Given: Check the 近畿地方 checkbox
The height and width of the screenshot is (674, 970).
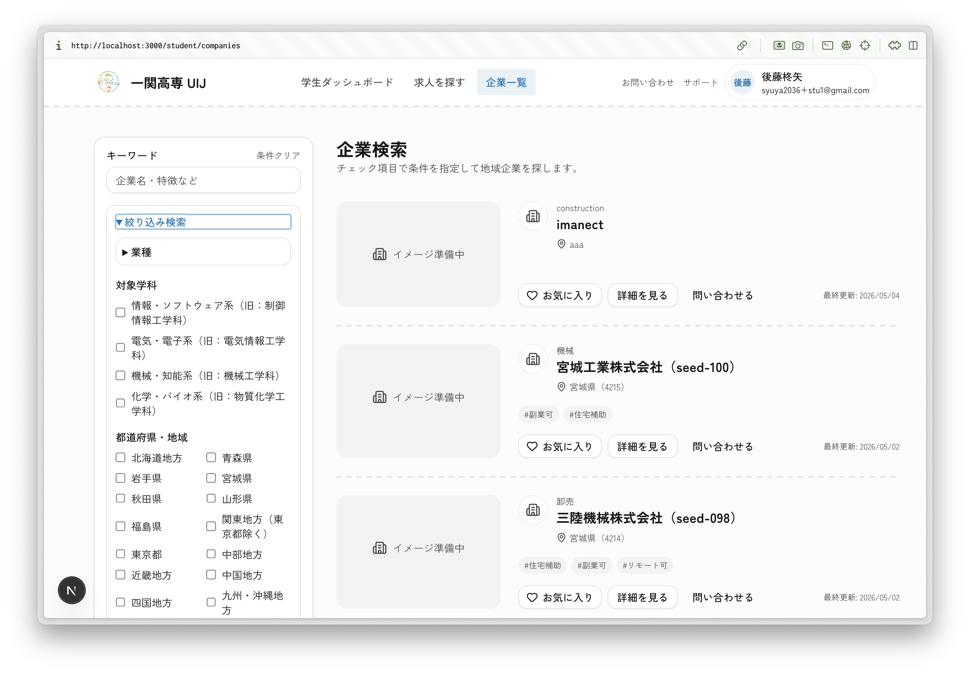Looking at the screenshot, I should pos(120,575).
